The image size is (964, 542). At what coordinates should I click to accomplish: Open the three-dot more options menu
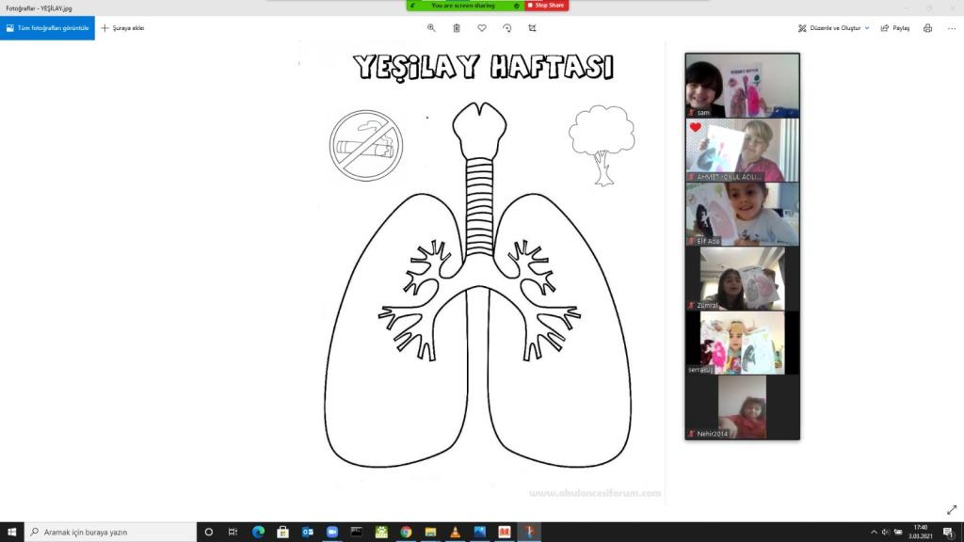(x=952, y=27)
